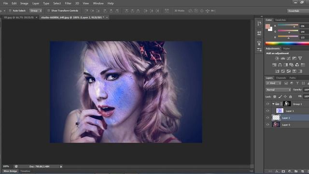Add a Brightness/Contrast adjustment
This screenshot has height=174, width=309.
pos(277,58)
